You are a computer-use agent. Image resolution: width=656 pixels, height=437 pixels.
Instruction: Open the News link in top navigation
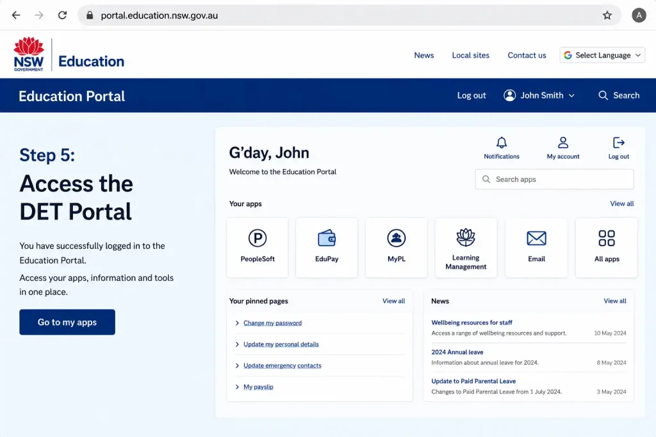tap(424, 55)
